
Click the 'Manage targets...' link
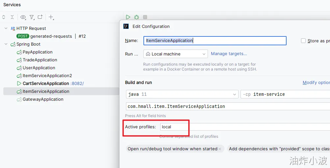click(229, 54)
